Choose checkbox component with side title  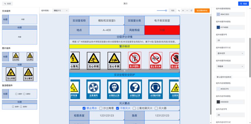(20, 94)
